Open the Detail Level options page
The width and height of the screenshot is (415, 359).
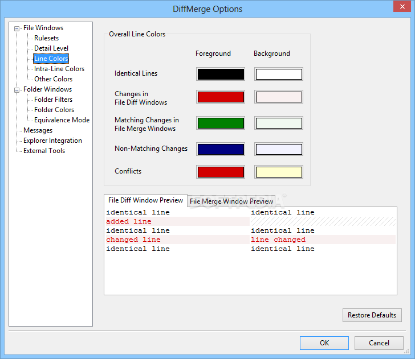tap(51, 48)
